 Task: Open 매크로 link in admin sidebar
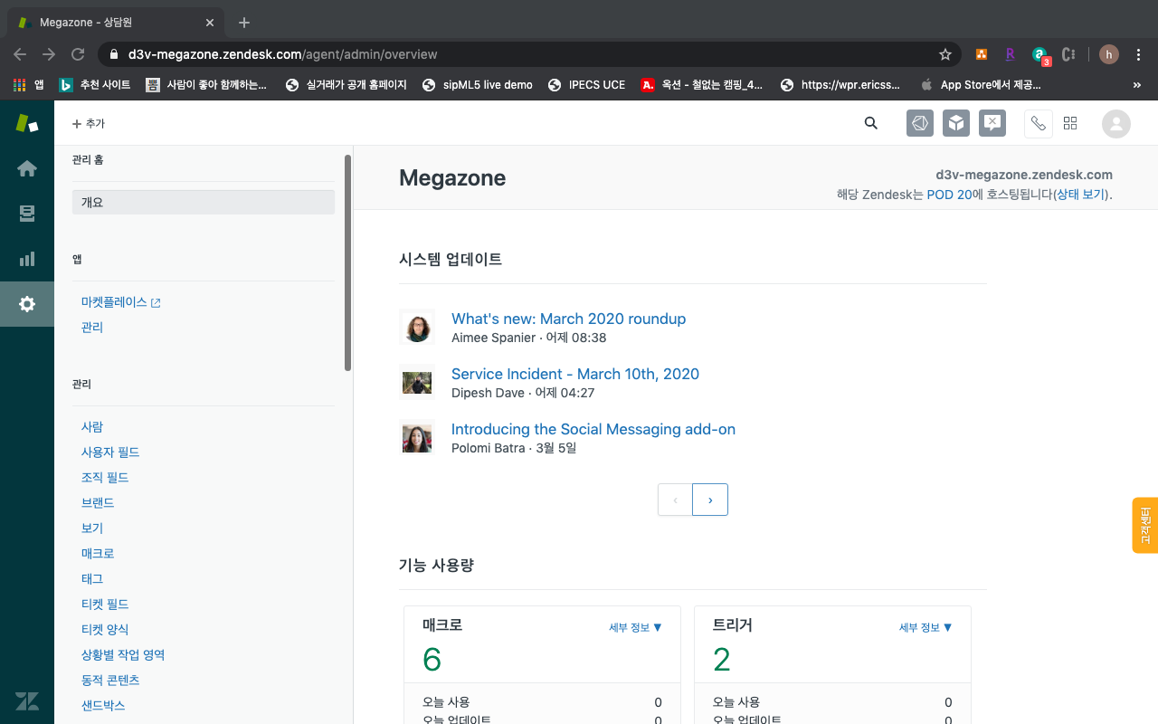(x=98, y=553)
